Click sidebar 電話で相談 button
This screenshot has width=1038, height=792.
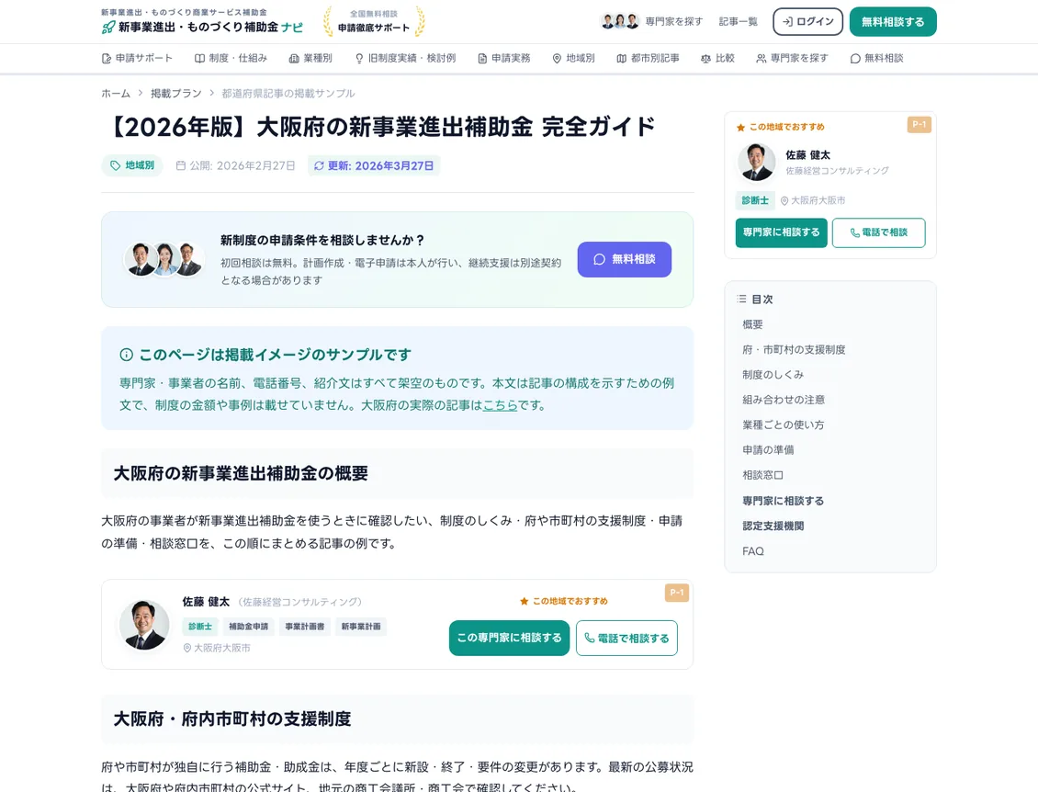(878, 233)
